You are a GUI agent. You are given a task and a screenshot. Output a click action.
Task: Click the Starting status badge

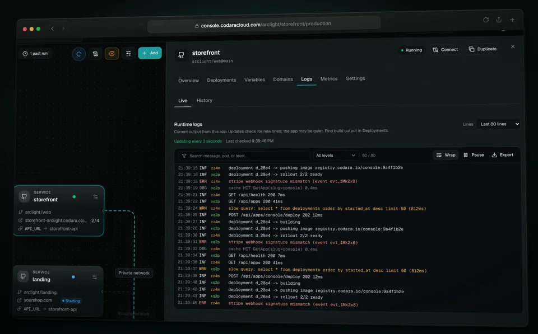click(x=71, y=301)
